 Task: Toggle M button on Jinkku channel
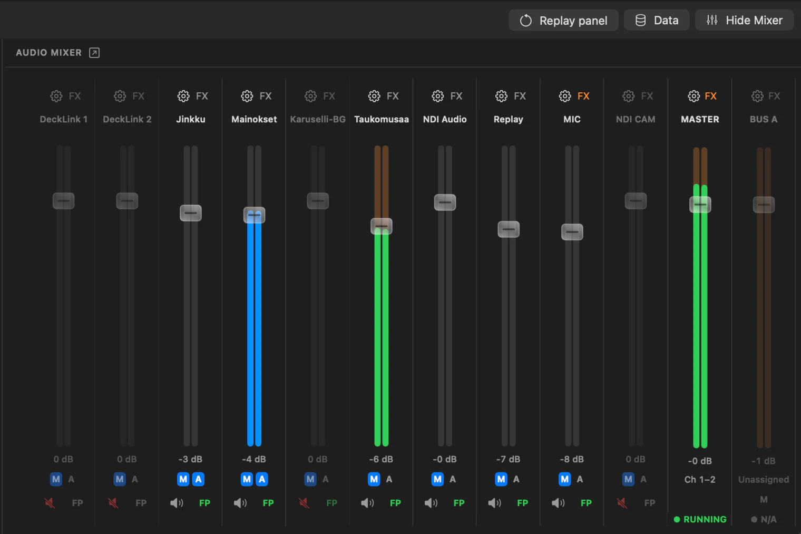tap(183, 479)
